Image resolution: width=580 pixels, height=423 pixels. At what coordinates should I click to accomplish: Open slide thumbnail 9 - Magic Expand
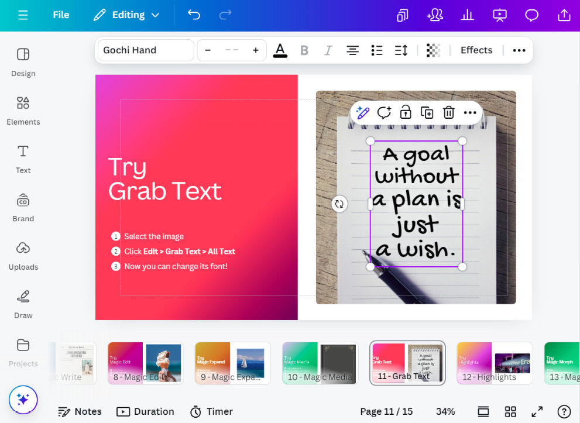pyautogui.click(x=233, y=363)
